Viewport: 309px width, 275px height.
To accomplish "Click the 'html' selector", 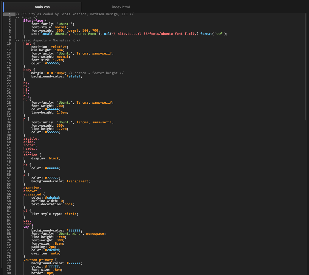I will pyautogui.click(x=27, y=43).
